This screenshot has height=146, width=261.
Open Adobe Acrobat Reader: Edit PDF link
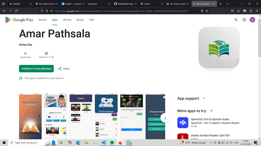click(x=210, y=135)
